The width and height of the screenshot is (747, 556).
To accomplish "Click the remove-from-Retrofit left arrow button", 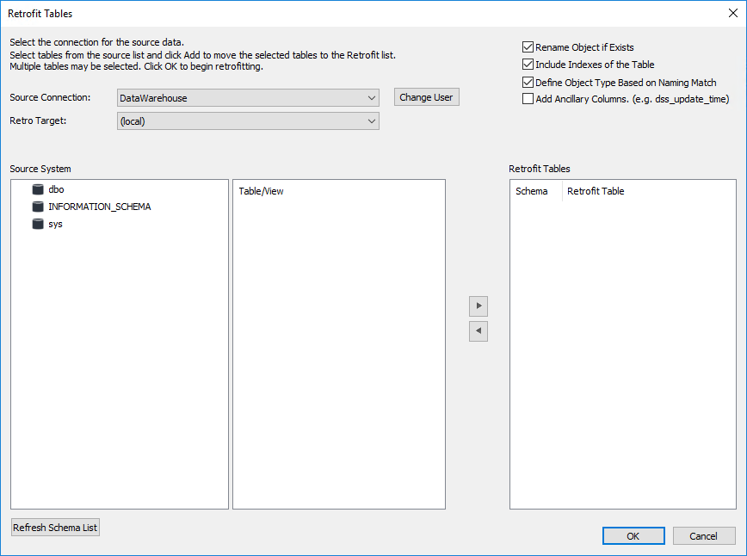I will click(x=478, y=331).
